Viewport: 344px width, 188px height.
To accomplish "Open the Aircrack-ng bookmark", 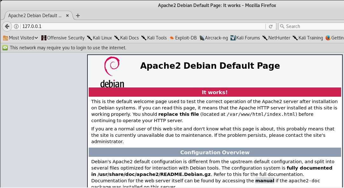I will [214, 38].
